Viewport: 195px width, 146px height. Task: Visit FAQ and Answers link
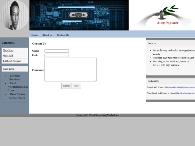[12, 61]
